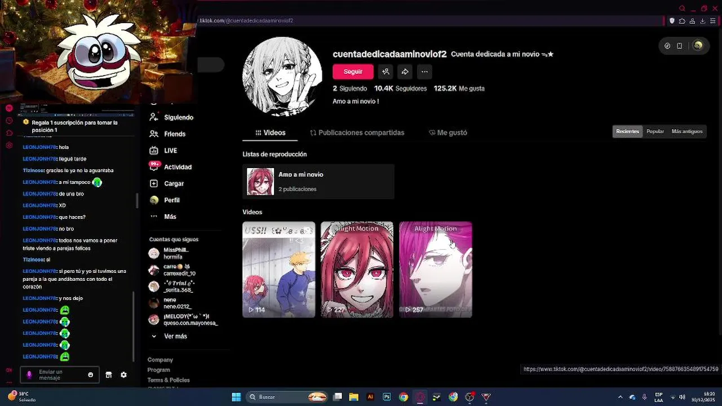This screenshot has width=722, height=406.
Task: Select the Recientes sort option
Action: pyautogui.click(x=627, y=131)
